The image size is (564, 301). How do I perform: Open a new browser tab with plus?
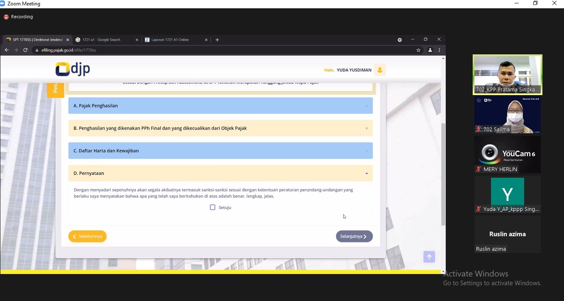pos(217,40)
